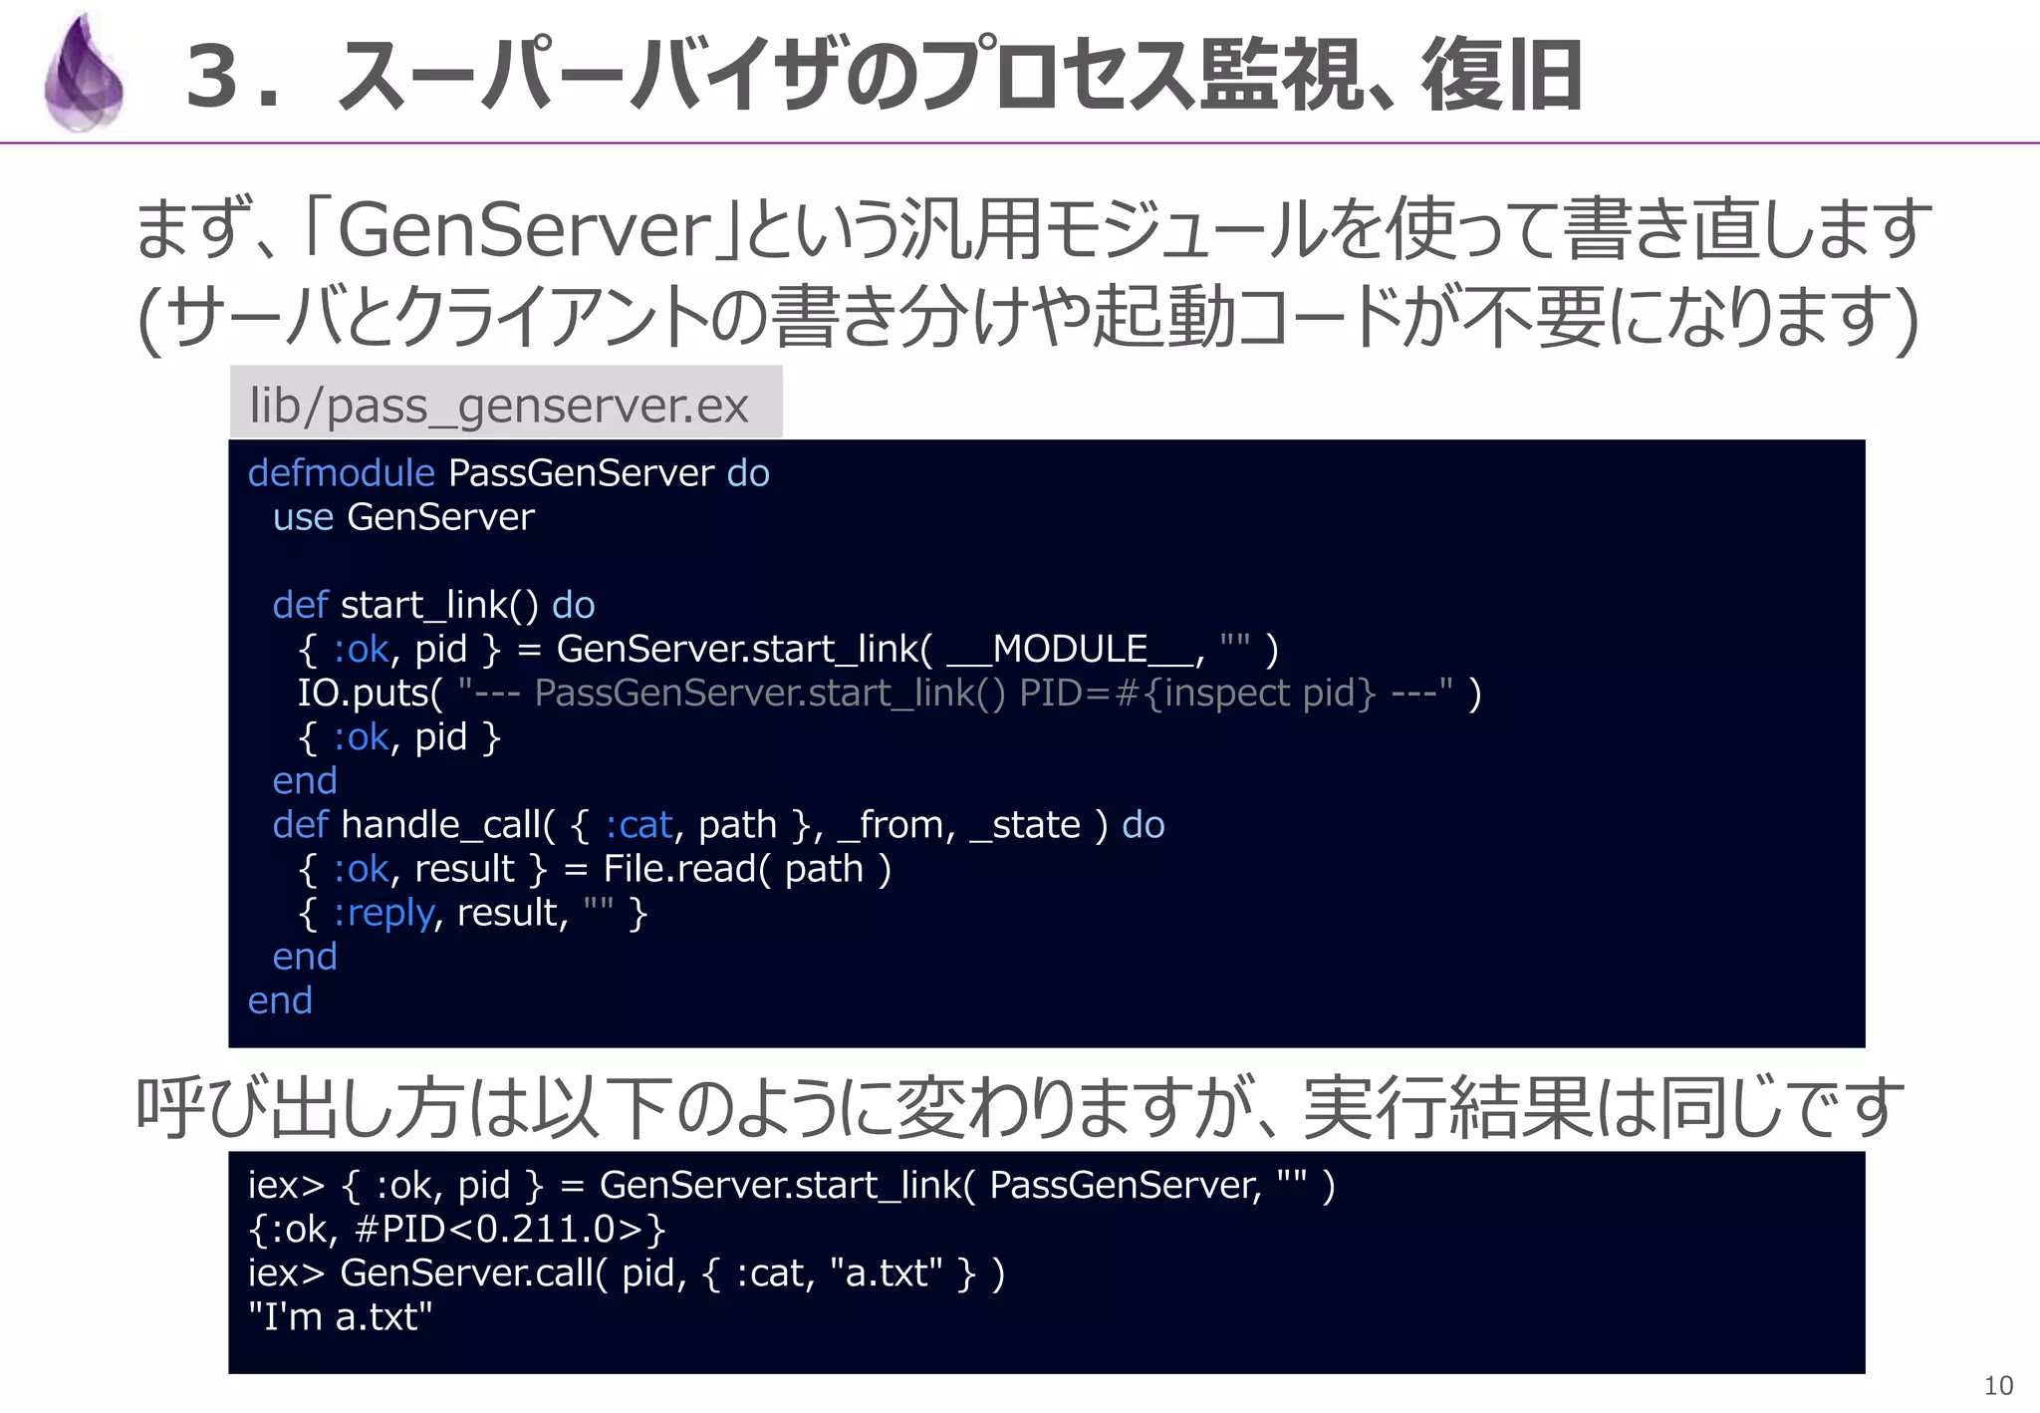Screen dimensions: 2040x1413
Task: Click the 'def handle_call' line
Action: pyautogui.click(x=718, y=825)
